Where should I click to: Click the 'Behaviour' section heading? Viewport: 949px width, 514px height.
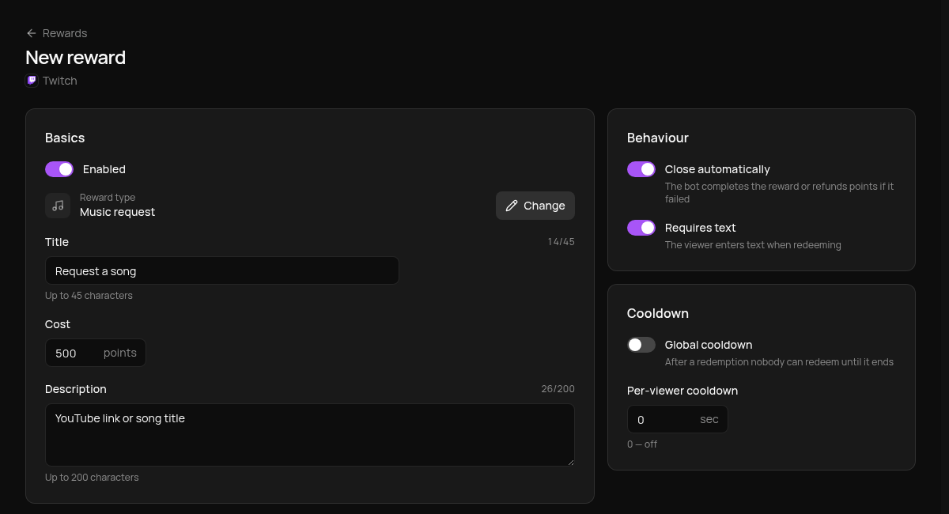point(658,138)
